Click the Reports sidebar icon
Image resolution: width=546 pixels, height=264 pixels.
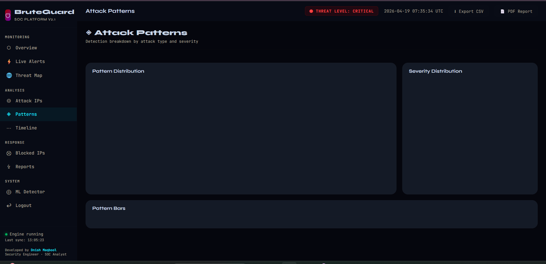9,167
